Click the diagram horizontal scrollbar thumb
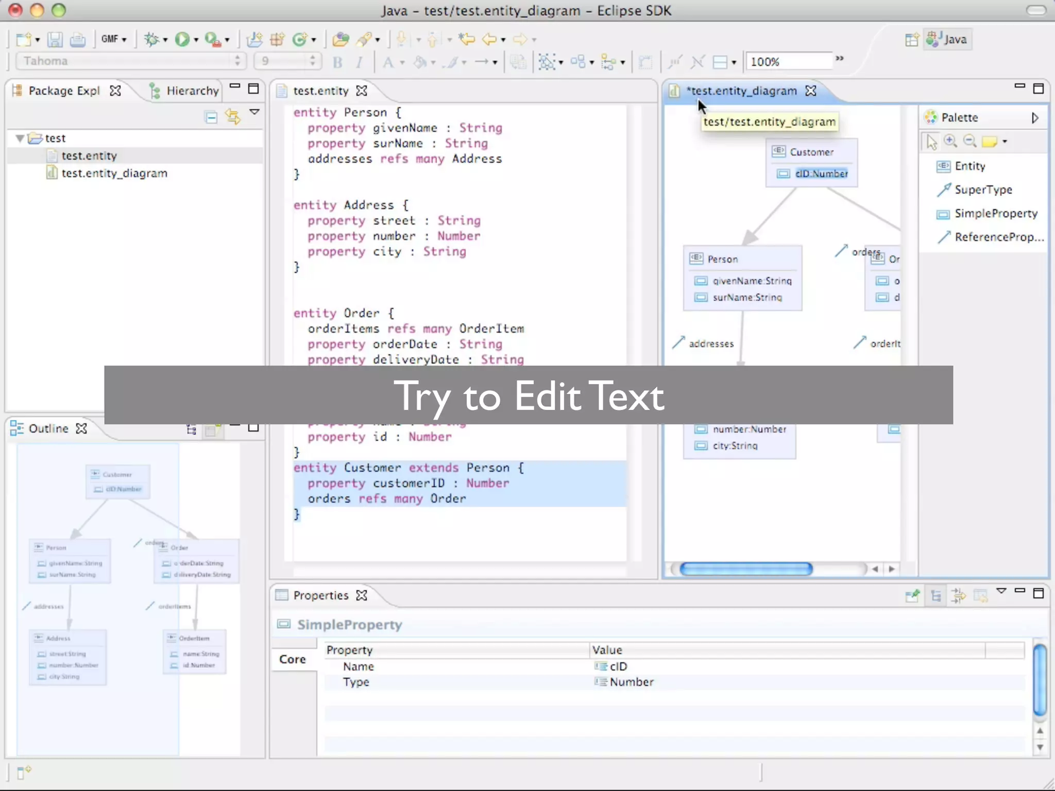The width and height of the screenshot is (1055, 791). 745,569
